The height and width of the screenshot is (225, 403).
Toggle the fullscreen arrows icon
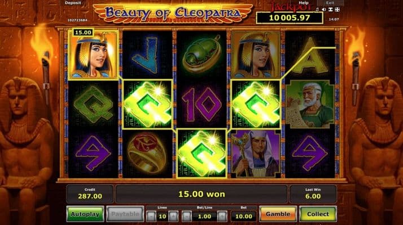[337, 10]
